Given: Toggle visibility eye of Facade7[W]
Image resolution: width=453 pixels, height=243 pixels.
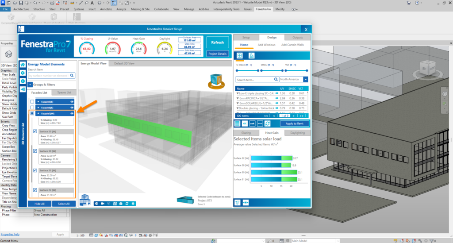Looking at the screenshot, I should (x=72, y=114).
